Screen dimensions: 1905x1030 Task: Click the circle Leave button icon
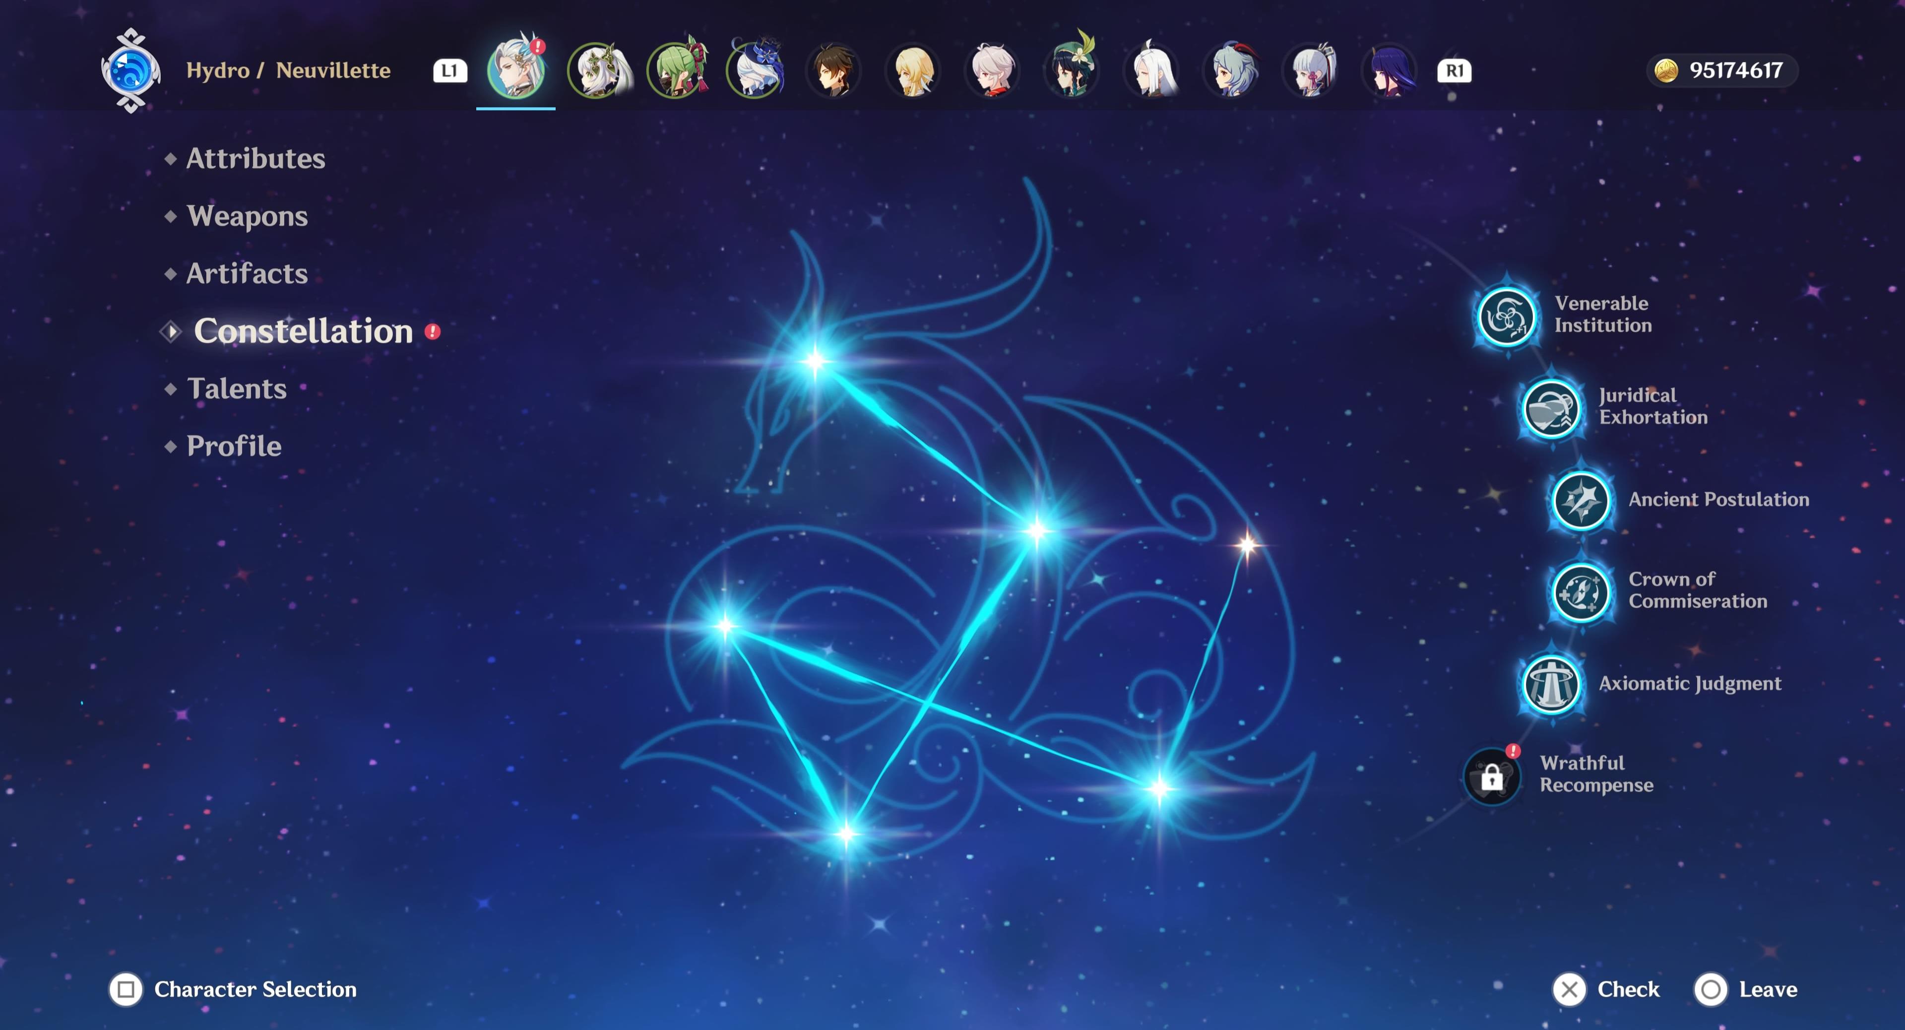point(1711,989)
